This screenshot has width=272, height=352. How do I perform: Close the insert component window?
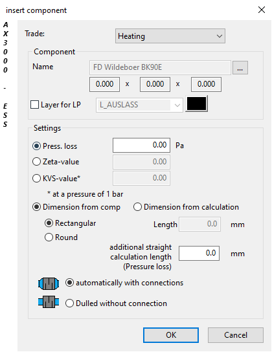coord(262,10)
